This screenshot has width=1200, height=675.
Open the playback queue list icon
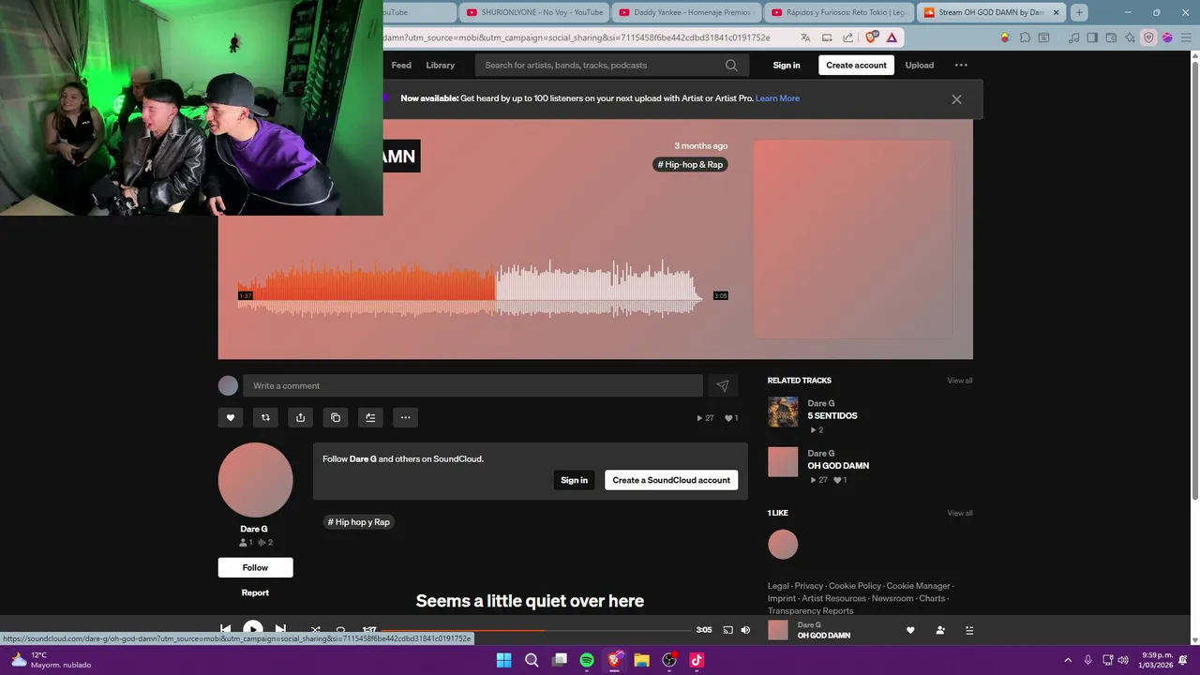pyautogui.click(x=969, y=630)
